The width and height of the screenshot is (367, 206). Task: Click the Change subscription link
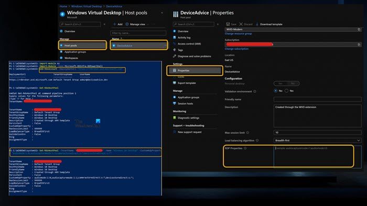point(236,49)
